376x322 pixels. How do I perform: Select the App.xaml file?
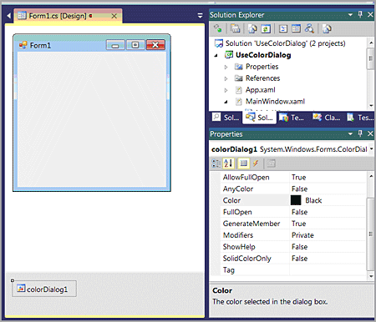[260, 90]
